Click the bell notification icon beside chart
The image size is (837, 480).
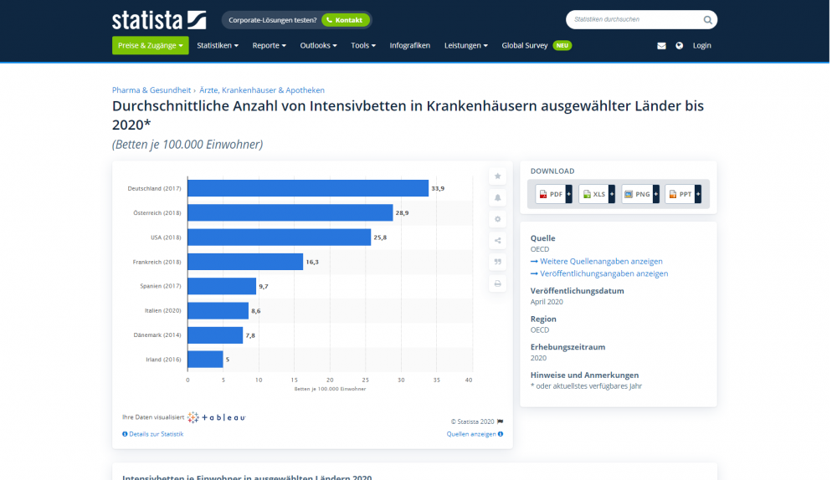tap(498, 197)
